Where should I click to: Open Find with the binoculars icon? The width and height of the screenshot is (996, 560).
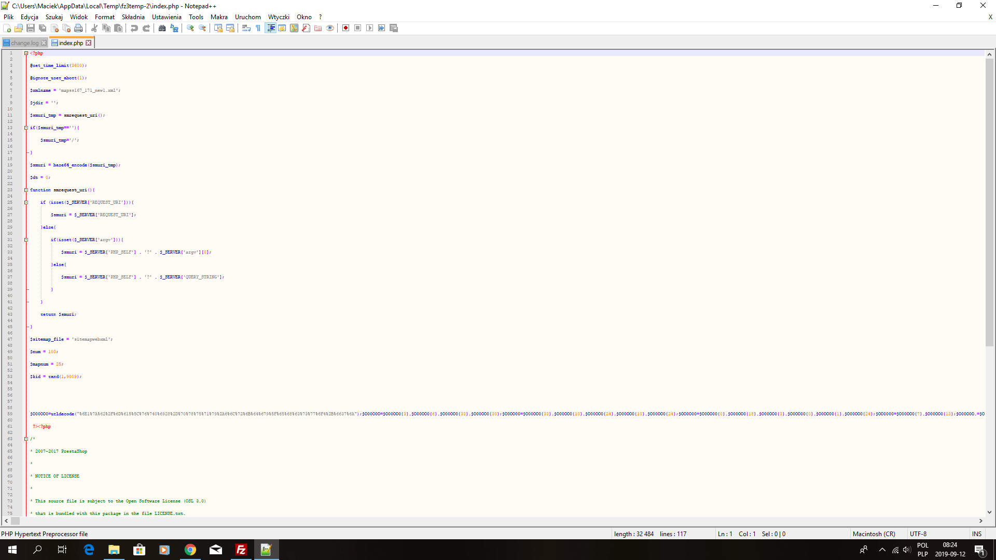pyautogui.click(x=162, y=28)
